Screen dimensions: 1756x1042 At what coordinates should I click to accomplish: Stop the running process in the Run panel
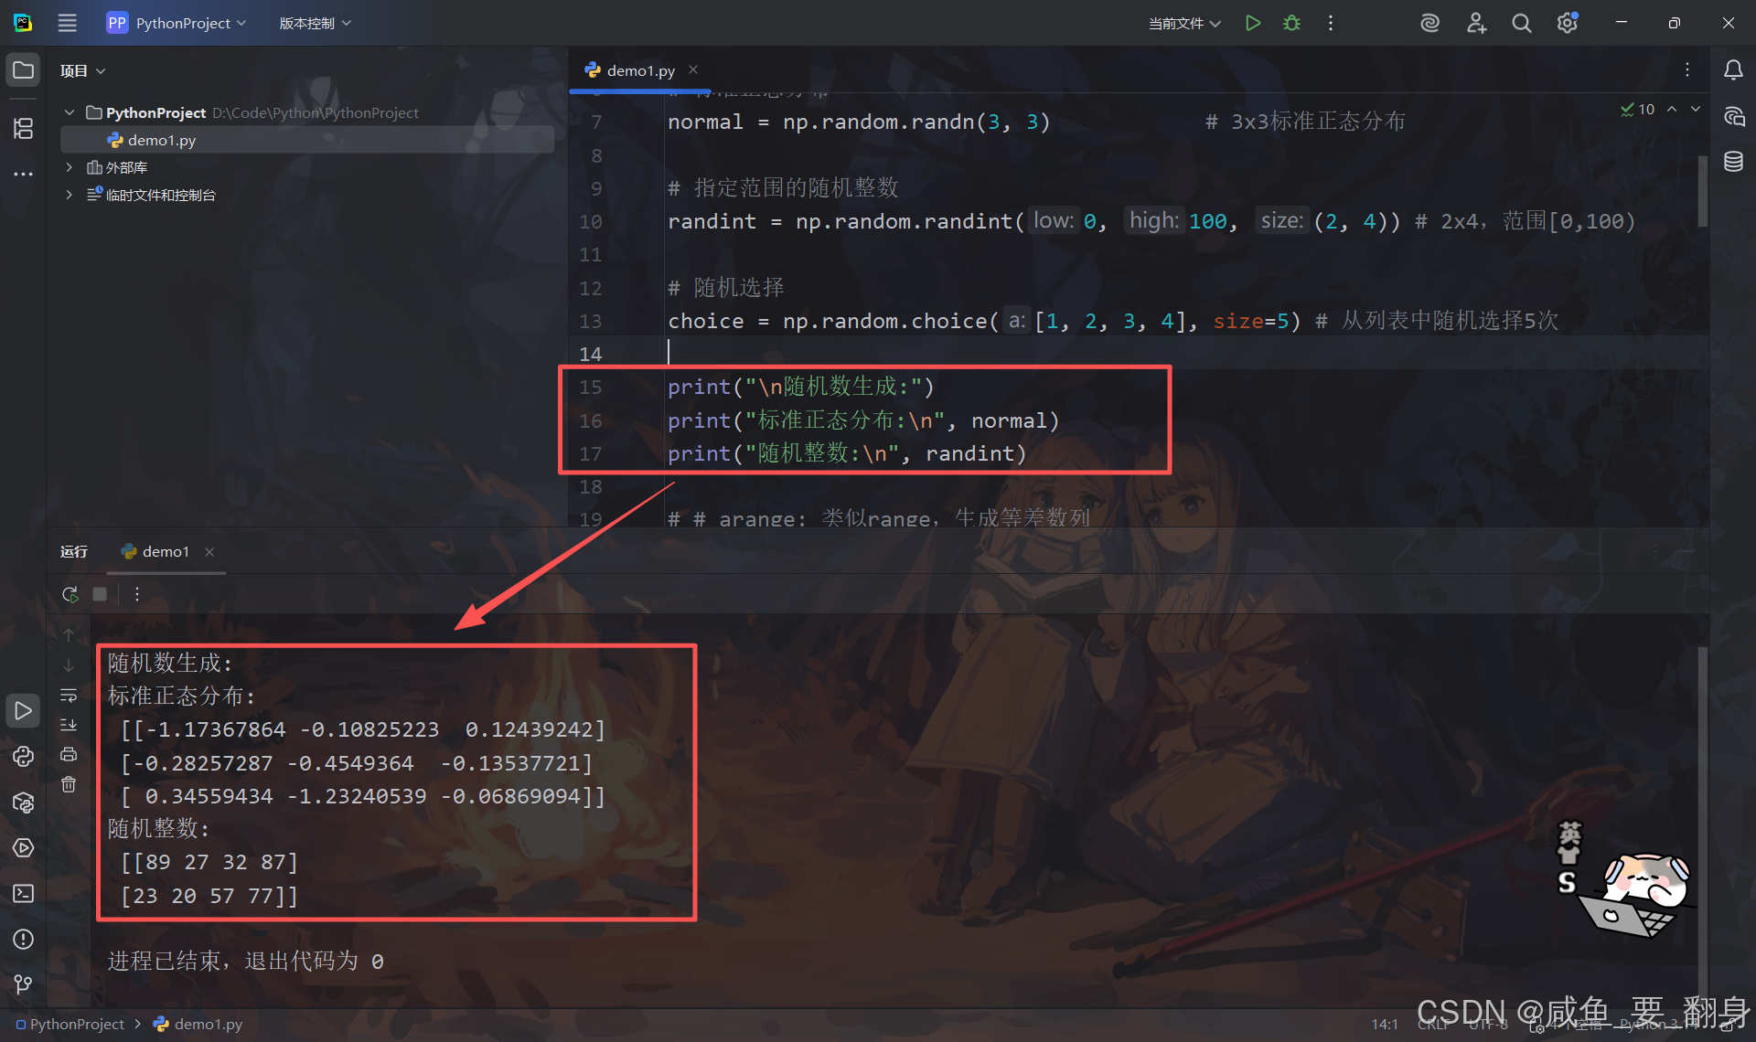(100, 594)
